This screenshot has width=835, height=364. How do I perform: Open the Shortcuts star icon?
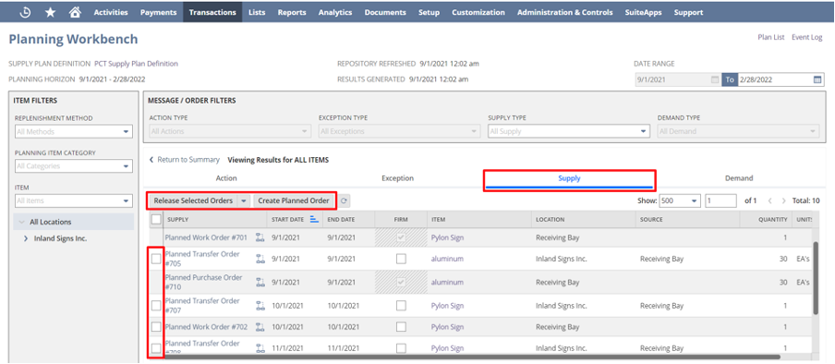50,12
